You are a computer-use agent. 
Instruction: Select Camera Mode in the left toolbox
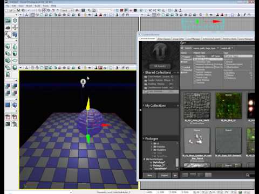pos(8,21)
